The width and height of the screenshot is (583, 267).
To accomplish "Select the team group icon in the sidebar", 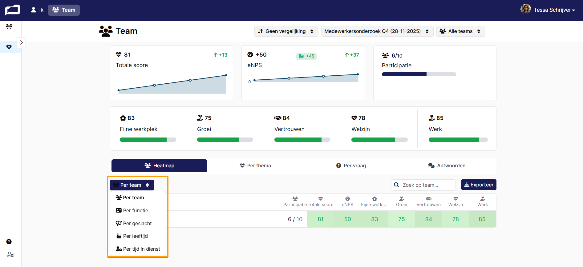I will [9, 27].
